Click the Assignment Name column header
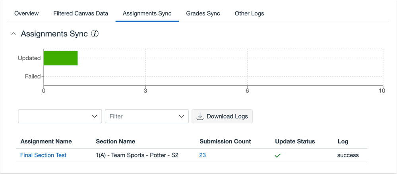This screenshot has height=174, width=397. point(46,141)
